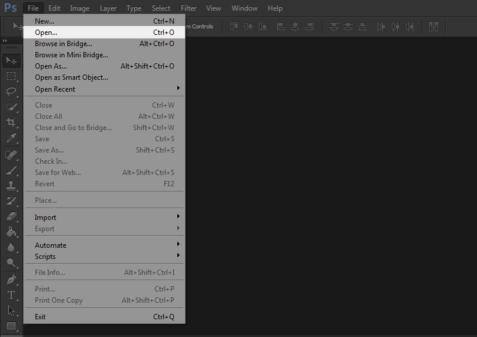Select the Dodge tool
The image size is (477, 337).
[x=11, y=262]
